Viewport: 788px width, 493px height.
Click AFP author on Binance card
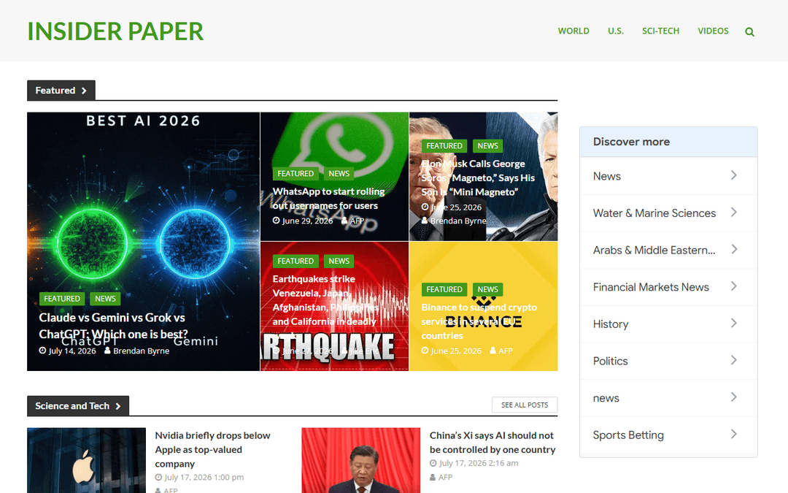click(506, 351)
